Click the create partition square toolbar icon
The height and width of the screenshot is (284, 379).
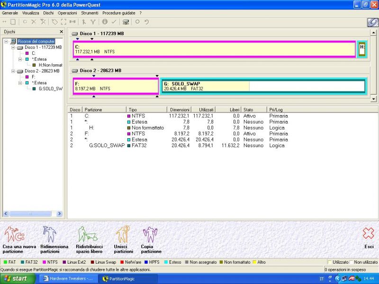(x=13, y=22)
